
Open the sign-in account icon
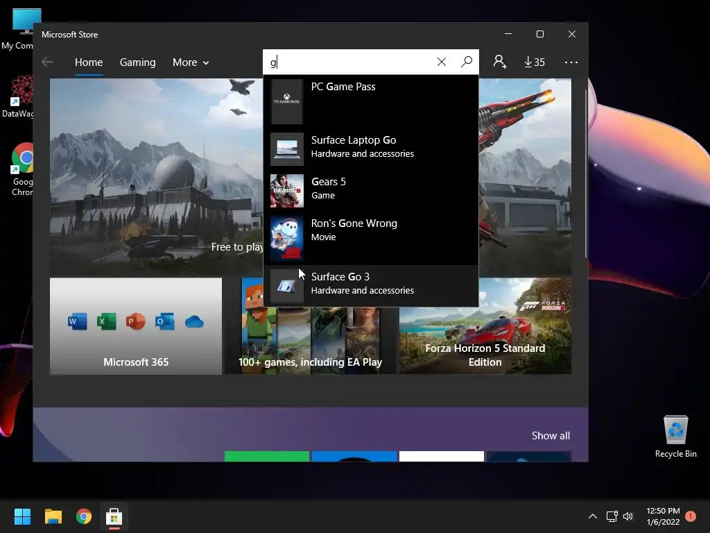tap(499, 62)
